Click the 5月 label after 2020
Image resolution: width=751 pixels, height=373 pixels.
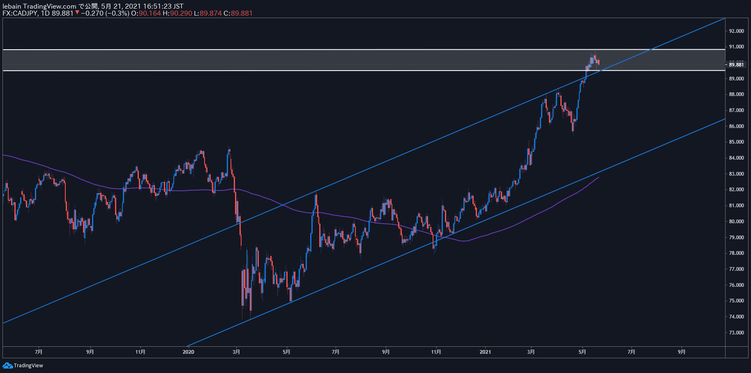point(287,352)
